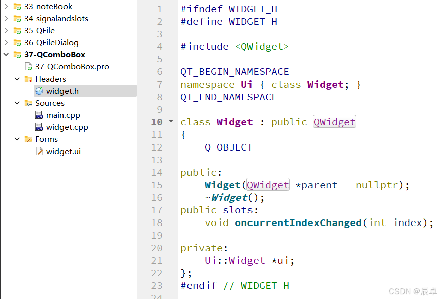
Task: Click the 35-QFile project folder icon
Action: point(17,31)
